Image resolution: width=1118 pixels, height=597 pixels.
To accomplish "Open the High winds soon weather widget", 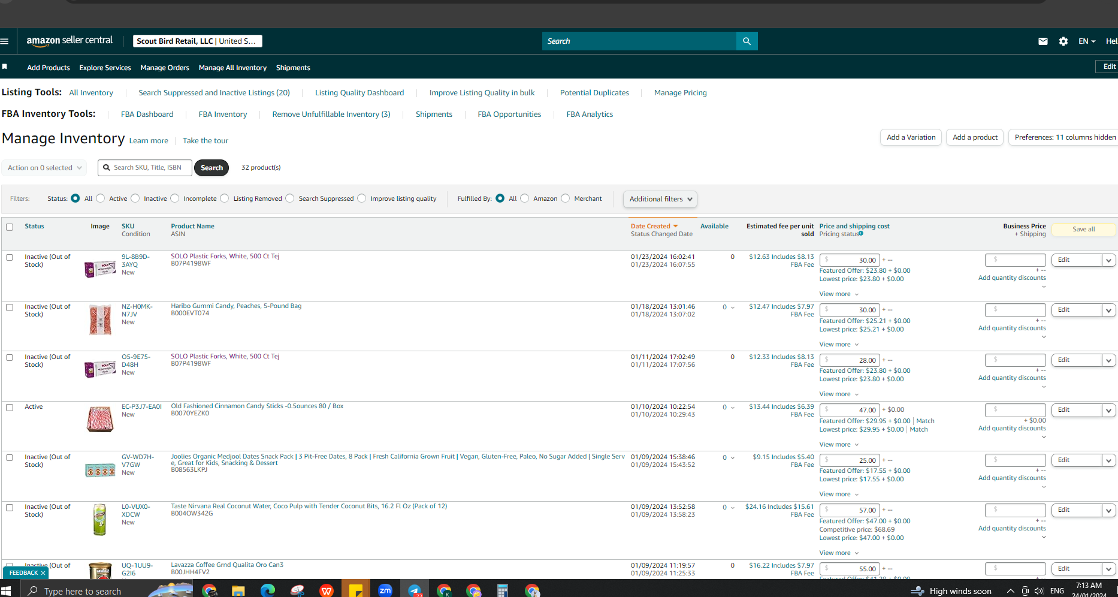I will tap(951, 591).
